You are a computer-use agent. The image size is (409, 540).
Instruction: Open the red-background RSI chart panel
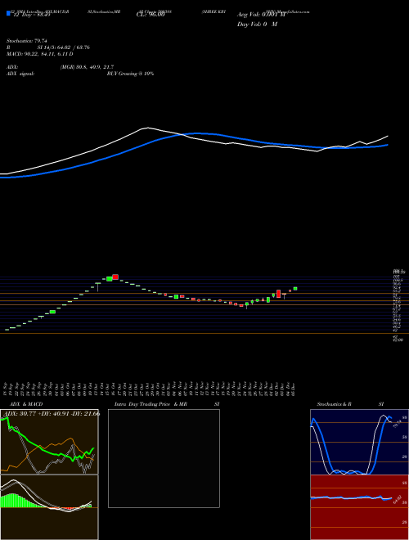359,507
